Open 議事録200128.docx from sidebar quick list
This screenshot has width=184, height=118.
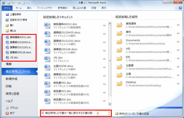pos(18,52)
